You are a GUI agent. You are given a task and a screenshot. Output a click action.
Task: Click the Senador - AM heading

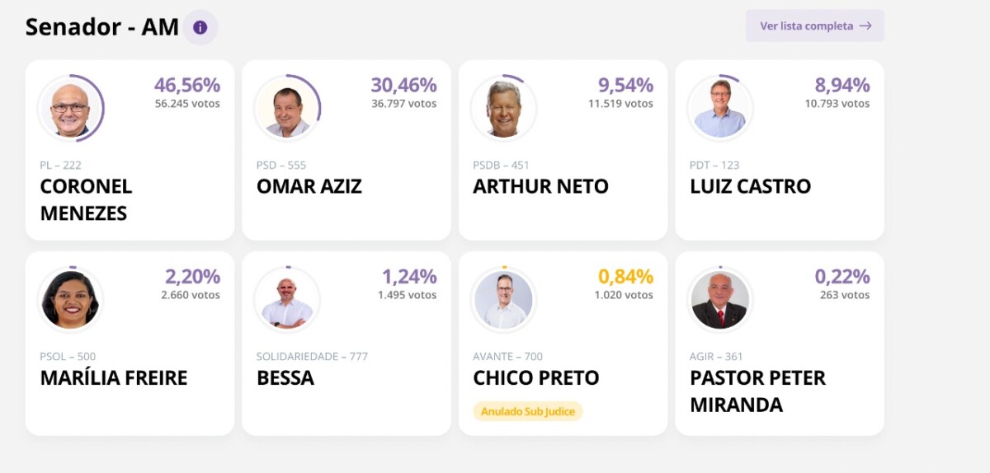pos(102,27)
